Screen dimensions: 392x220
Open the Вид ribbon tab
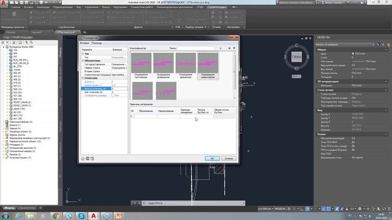[78, 7]
